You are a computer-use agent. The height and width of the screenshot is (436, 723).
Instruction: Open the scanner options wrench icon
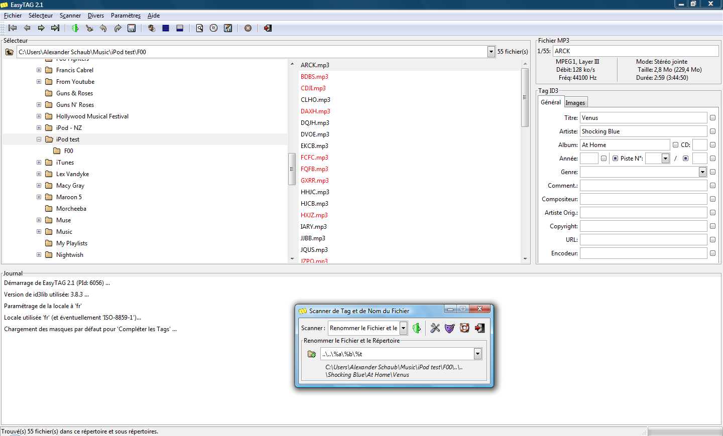coord(435,328)
